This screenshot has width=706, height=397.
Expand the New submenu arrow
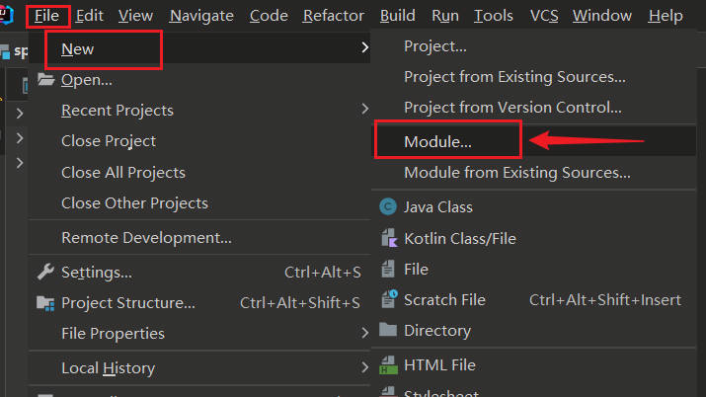(x=364, y=48)
